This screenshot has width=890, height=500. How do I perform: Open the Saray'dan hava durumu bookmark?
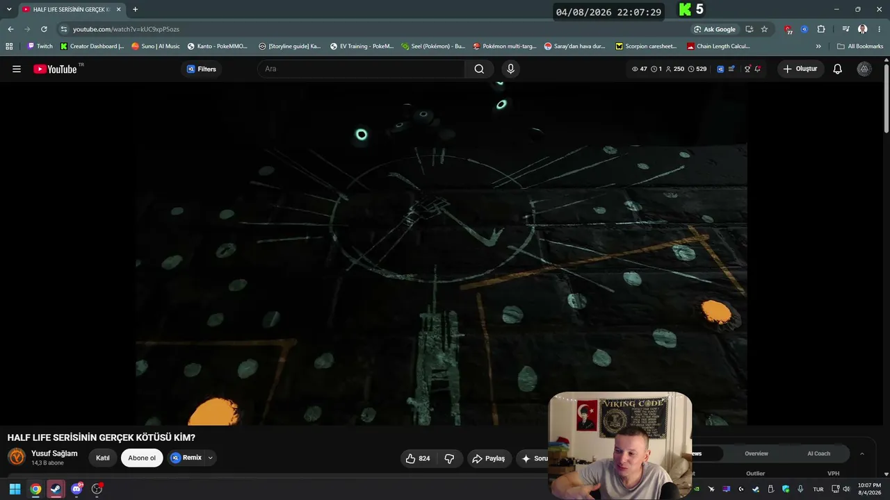[575, 47]
